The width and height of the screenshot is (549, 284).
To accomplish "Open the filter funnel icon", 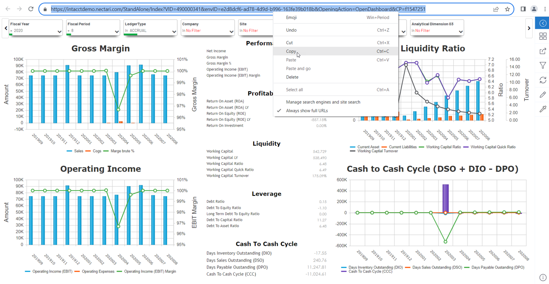I will (x=543, y=66).
